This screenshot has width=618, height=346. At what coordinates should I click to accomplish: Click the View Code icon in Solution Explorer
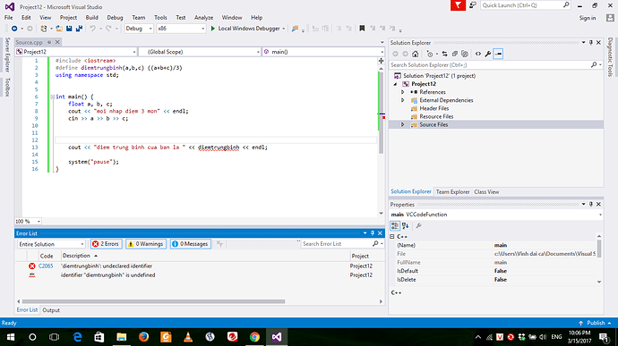(x=478, y=54)
